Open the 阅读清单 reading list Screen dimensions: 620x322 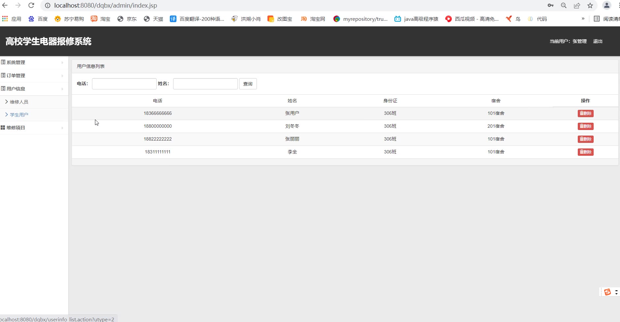pyautogui.click(x=606, y=19)
